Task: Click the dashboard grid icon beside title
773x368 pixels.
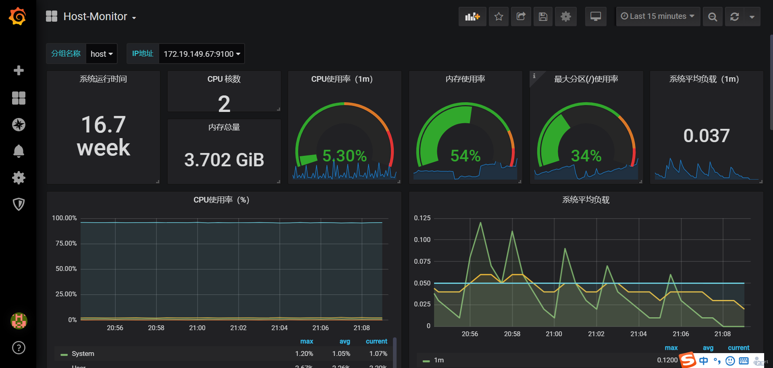Action: click(x=52, y=16)
